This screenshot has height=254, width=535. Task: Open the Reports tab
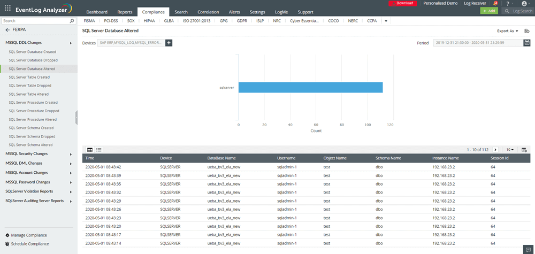coord(125,12)
